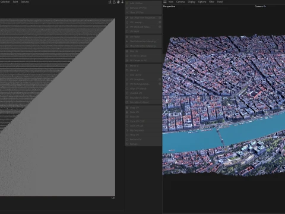Click the Perspective viewport label

tap(169, 7)
